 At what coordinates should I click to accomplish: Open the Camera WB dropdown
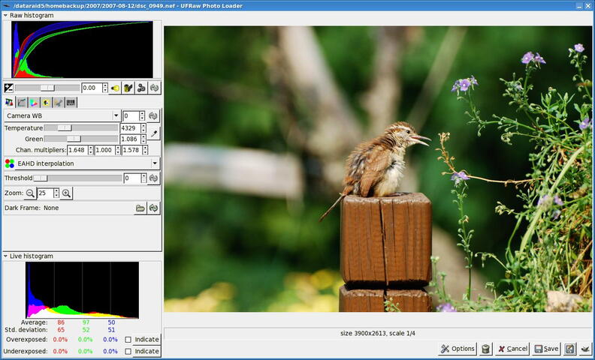62,116
